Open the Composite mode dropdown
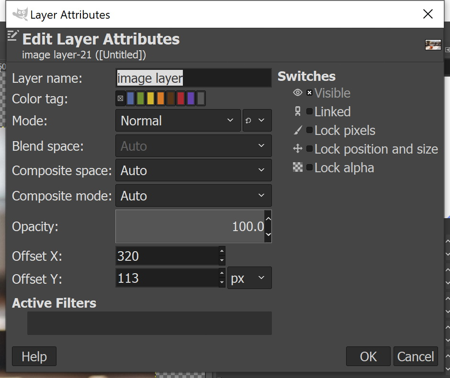450x378 pixels. click(x=193, y=196)
